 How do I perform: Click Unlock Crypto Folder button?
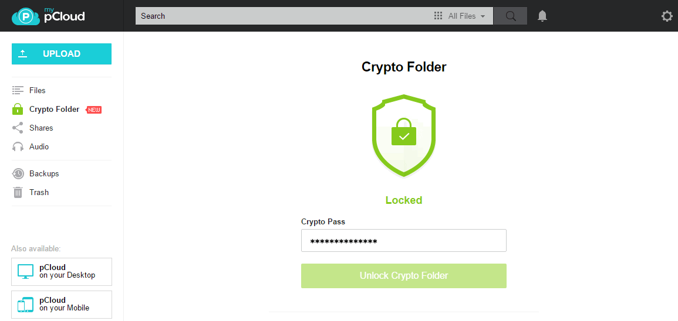[404, 276]
